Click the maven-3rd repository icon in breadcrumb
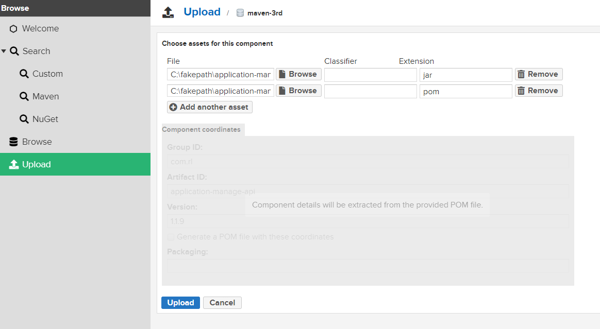600x329 pixels. pyautogui.click(x=240, y=13)
